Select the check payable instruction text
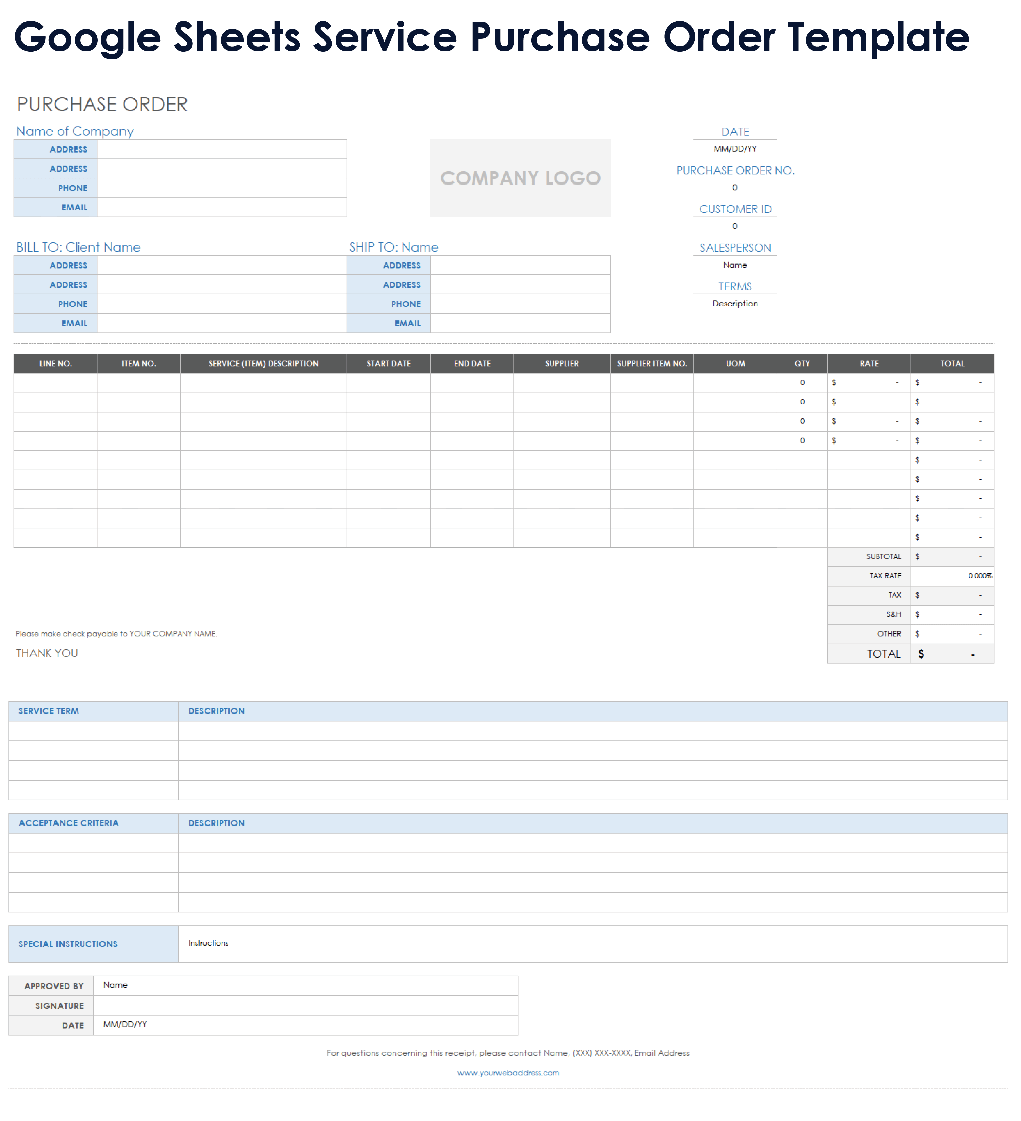This screenshot has width=1021, height=1121. [116, 634]
